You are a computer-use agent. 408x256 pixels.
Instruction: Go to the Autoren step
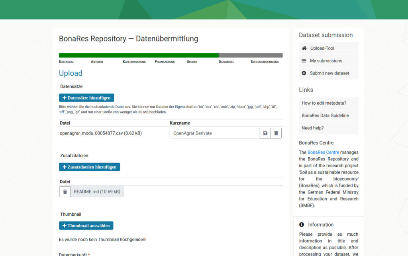point(97,62)
